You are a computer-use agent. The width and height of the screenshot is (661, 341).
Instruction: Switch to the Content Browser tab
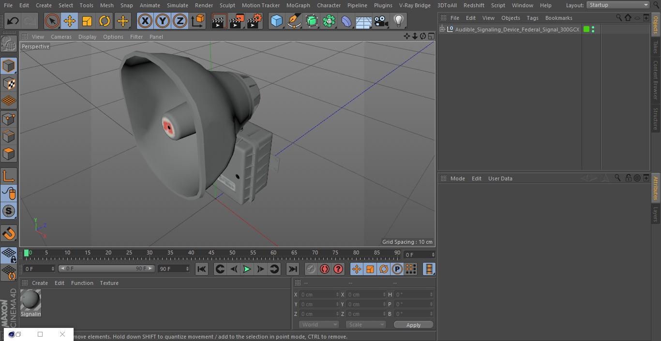coord(656,80)
